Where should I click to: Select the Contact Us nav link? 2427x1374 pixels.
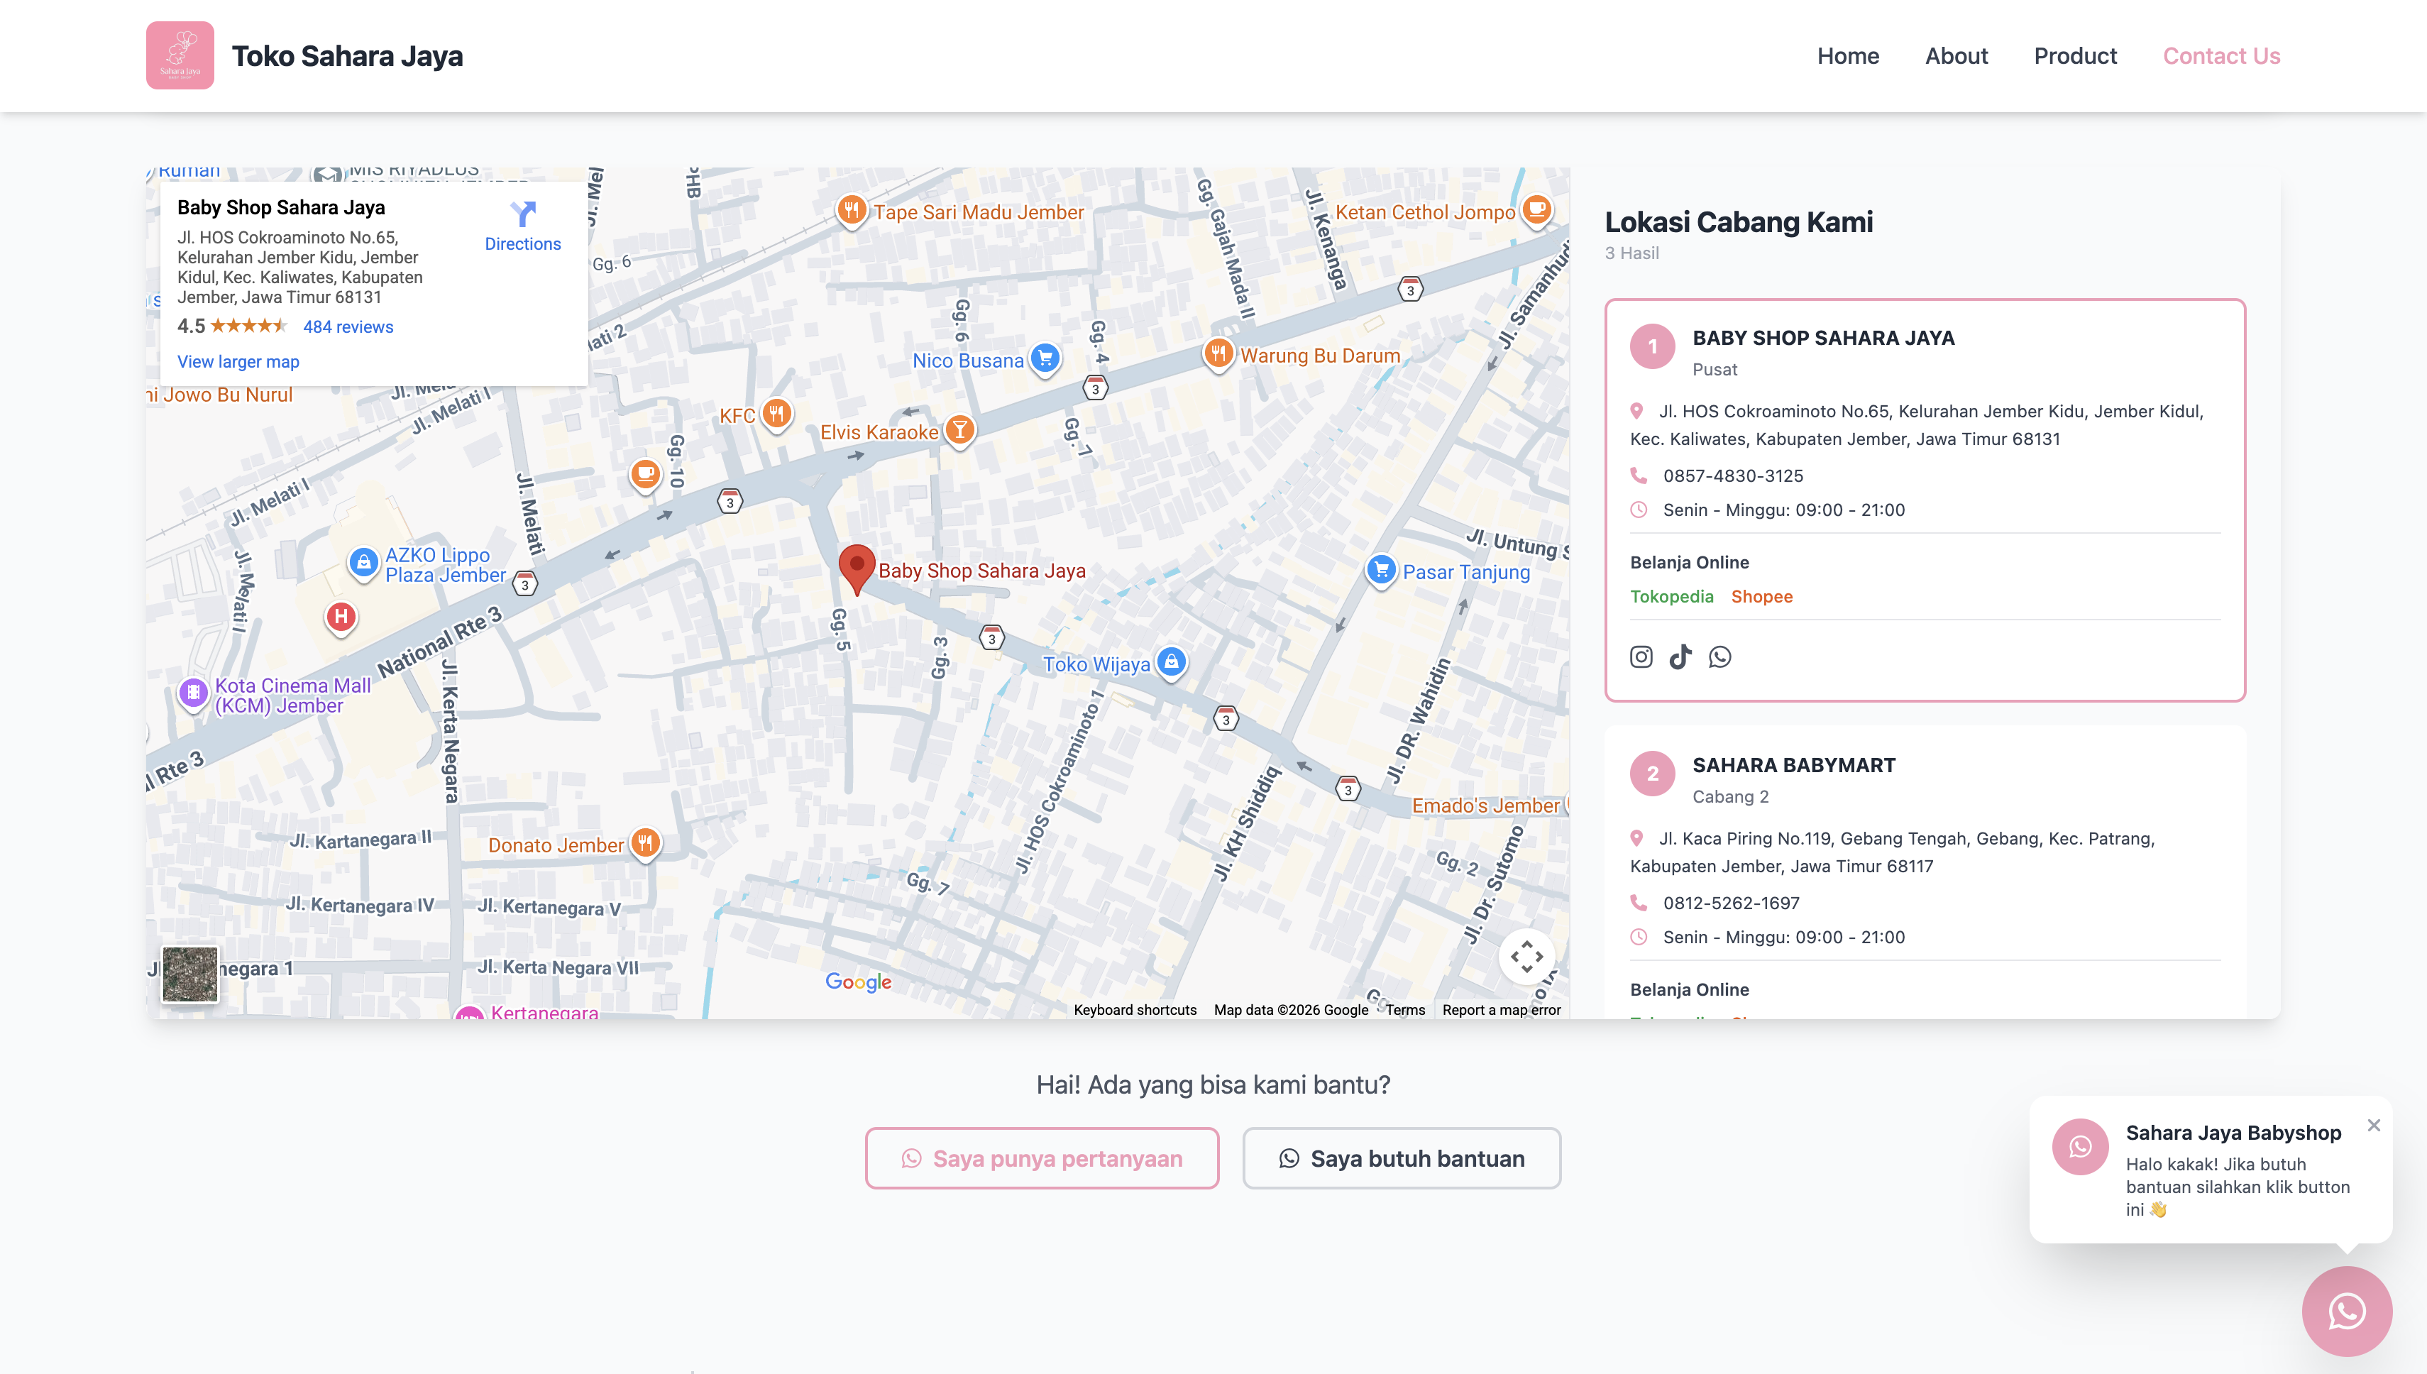[x=2221, y=55]
